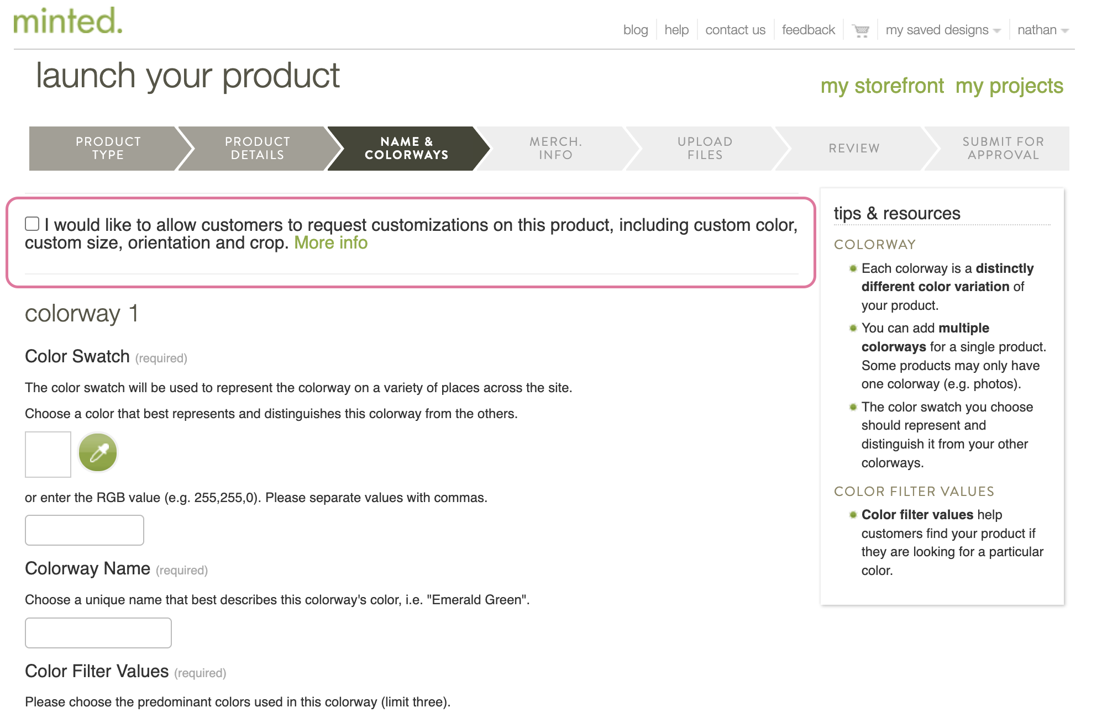Image resolution: width=1102 pixels, height=718 pixels.
Task: Click the empty color swatch box
Action: (48, 454)
